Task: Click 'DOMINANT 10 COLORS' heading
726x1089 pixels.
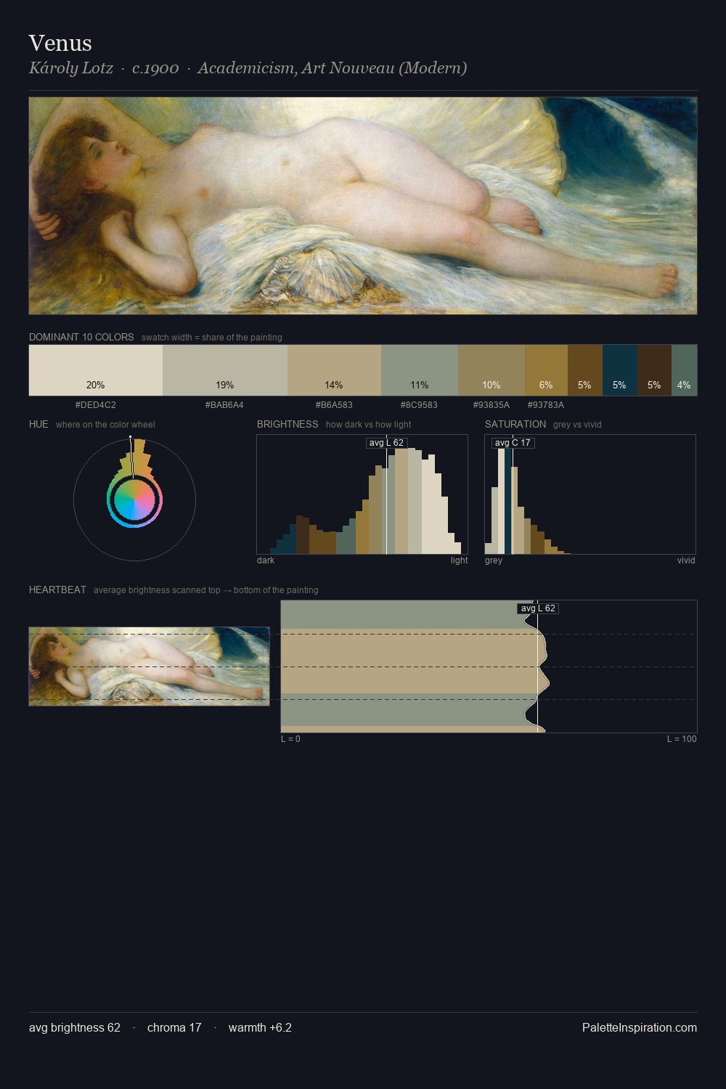Action: click(81, 338)
